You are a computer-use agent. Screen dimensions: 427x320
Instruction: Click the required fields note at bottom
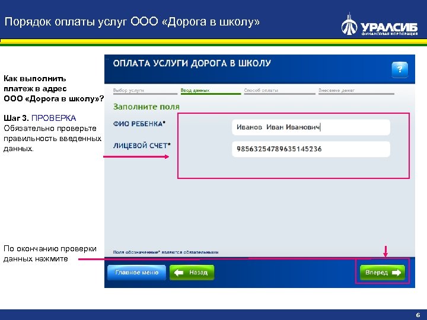coord(165,252)
